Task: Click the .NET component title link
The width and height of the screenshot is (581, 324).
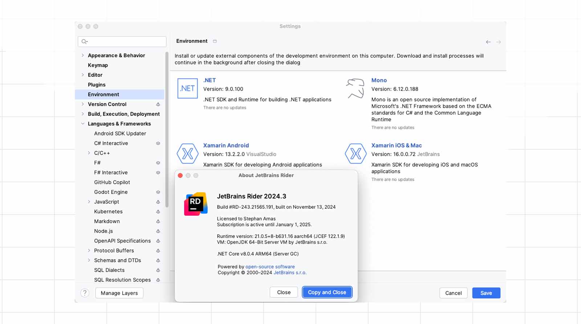Action: coord(210,80)
